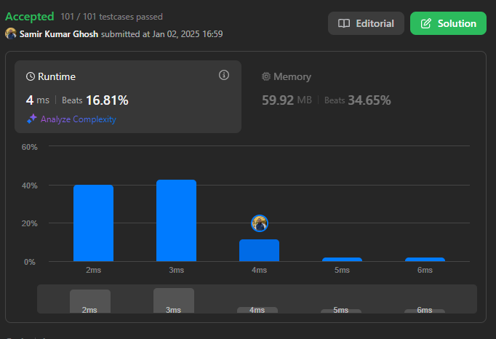This screenshot has height=339, width=496.
Task: Click the Memory chip icon
Action: [266, 76]
